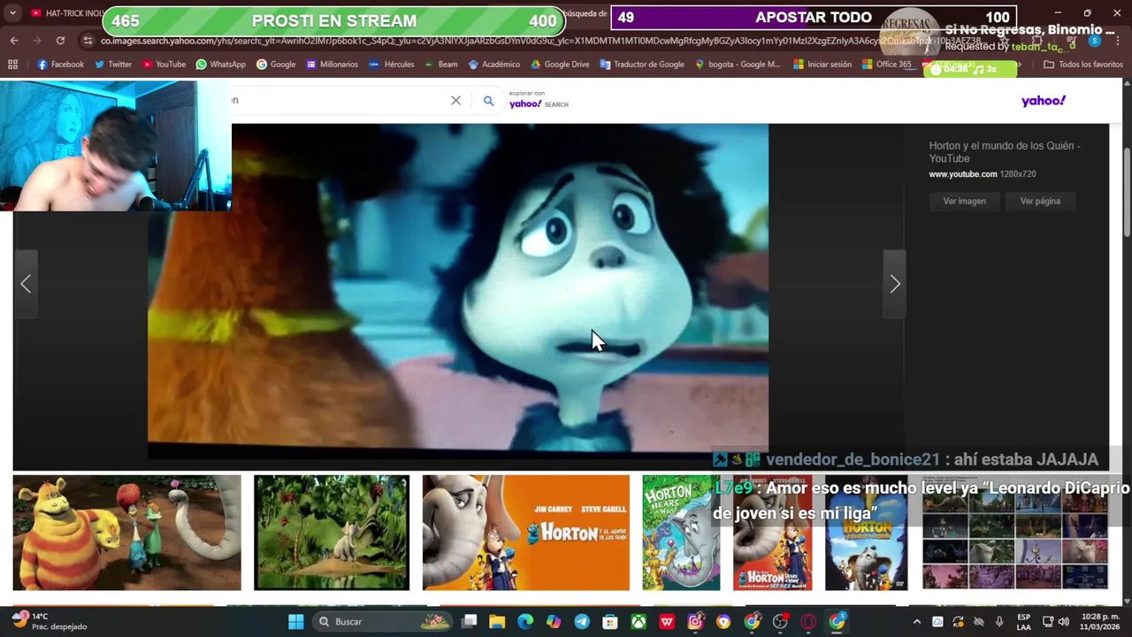Open the Twitter bookmark
Screen dimensions: 1132x637
tap(113, 65)
